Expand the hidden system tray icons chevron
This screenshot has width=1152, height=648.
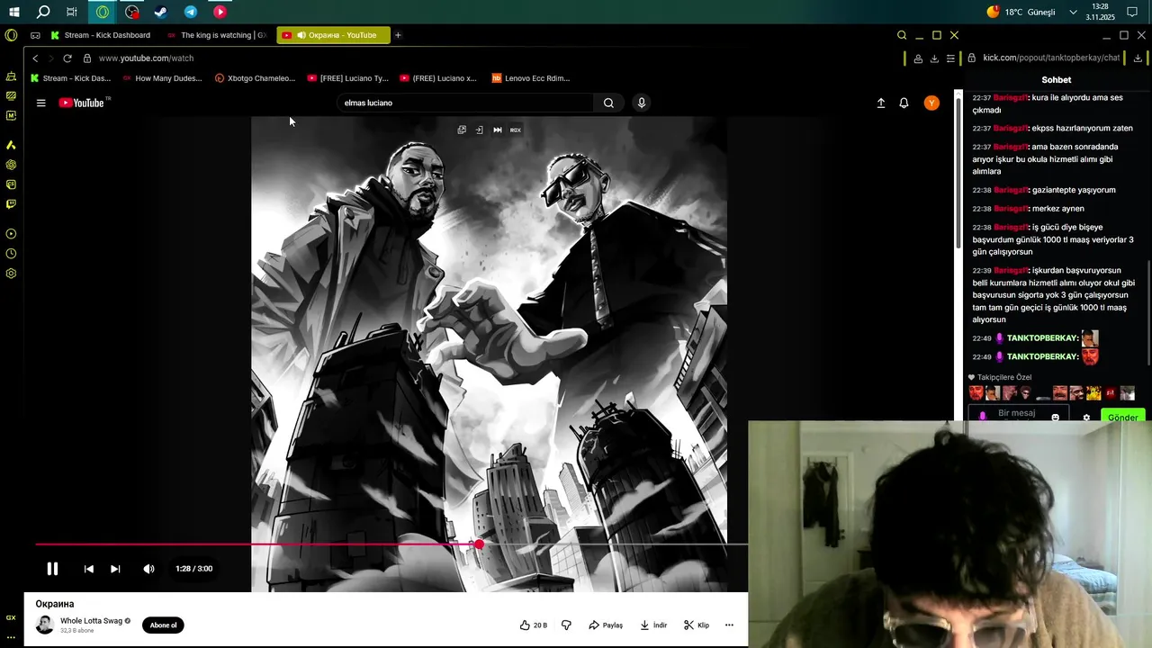[1073, 13]
